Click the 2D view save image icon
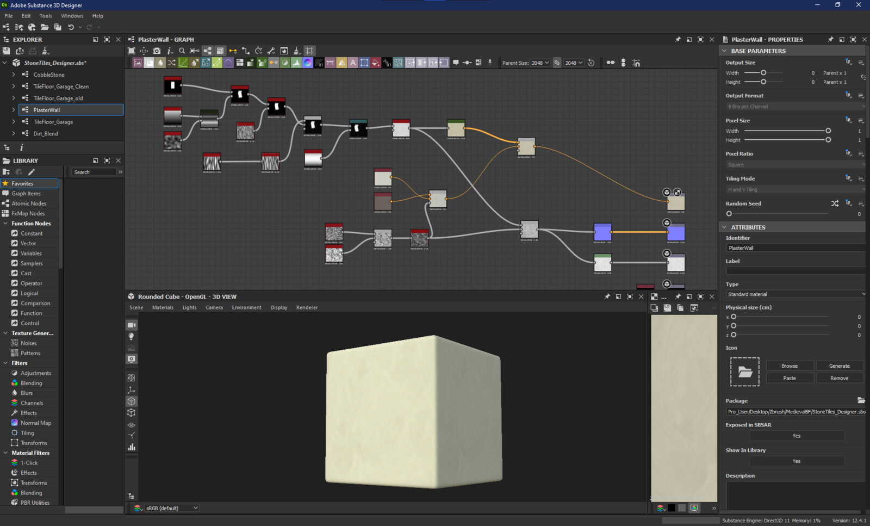 coord(667,308)
